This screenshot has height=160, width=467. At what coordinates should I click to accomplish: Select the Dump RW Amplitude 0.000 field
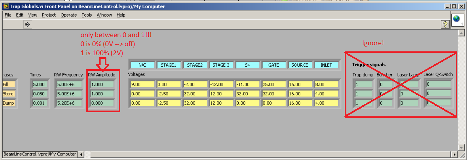102,103
